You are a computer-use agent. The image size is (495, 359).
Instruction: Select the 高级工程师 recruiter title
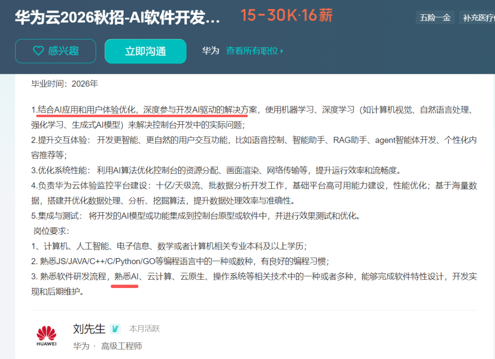click(121, 346)
